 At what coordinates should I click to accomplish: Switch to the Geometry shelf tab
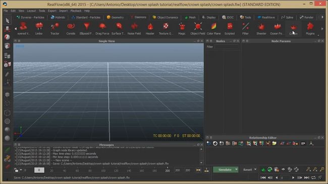[115, 17]
